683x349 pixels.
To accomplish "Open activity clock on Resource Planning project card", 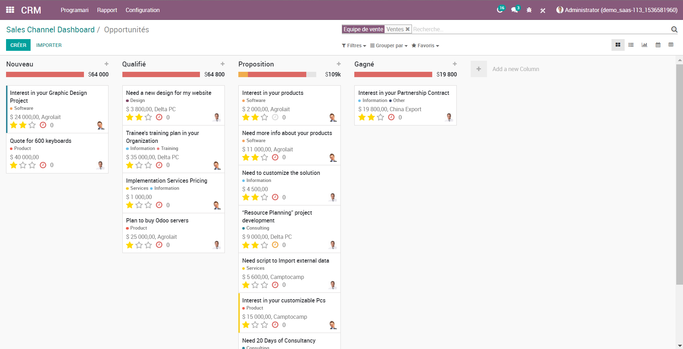I will click(275, 245).
